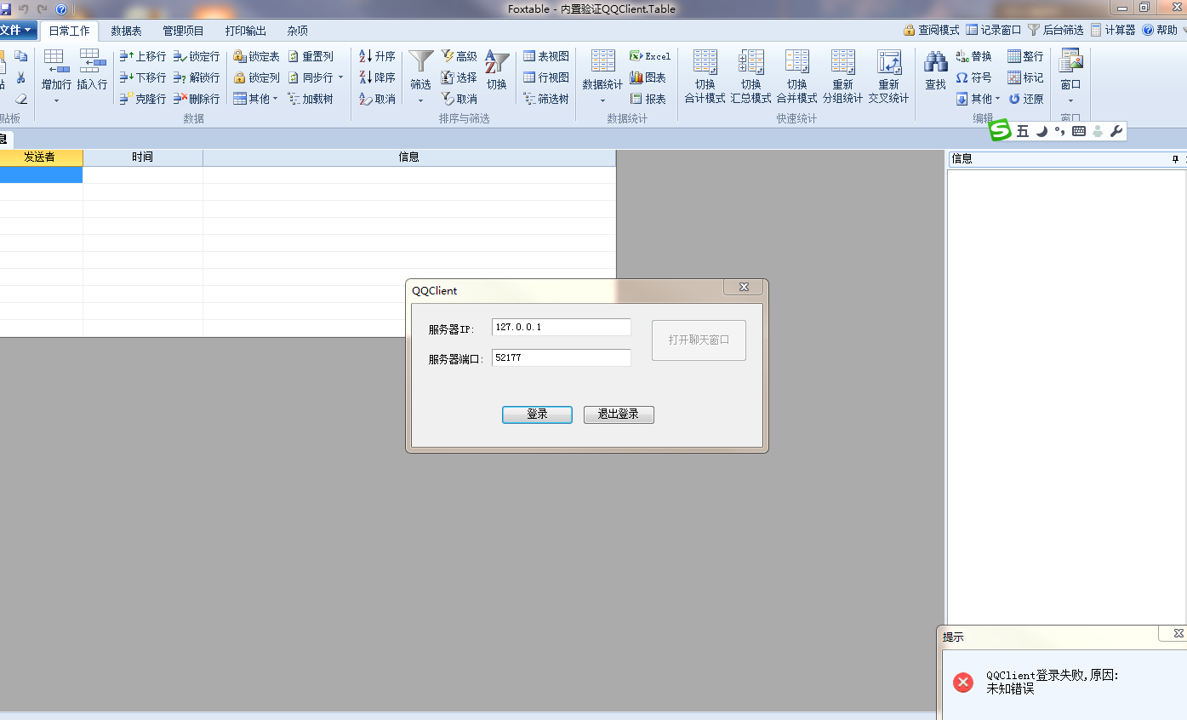Switch to the 杂项 ribbon tab
1187x720 pixels.
[297, 31]
